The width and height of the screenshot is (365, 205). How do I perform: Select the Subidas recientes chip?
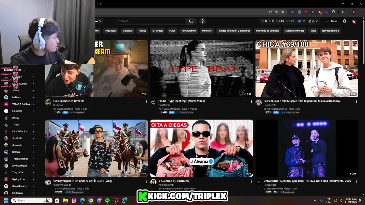tap(295, 30)
